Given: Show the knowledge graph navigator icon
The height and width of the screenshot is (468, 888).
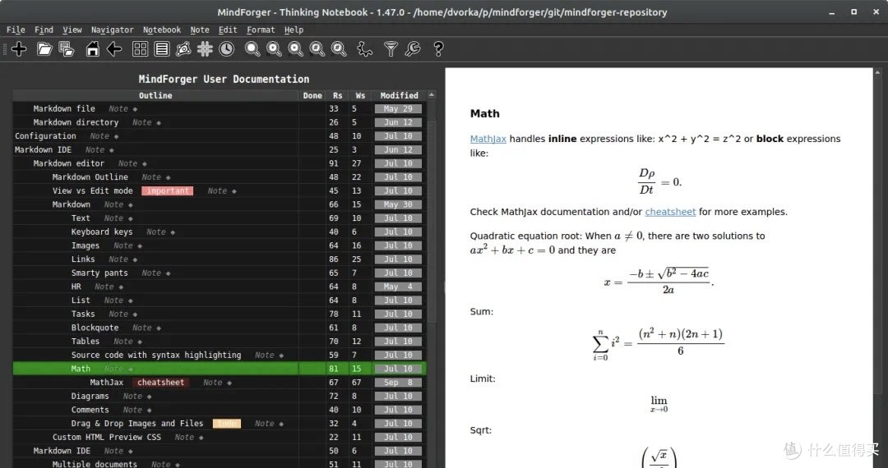Looking at the screenshot, I should [x=183, y=49].
